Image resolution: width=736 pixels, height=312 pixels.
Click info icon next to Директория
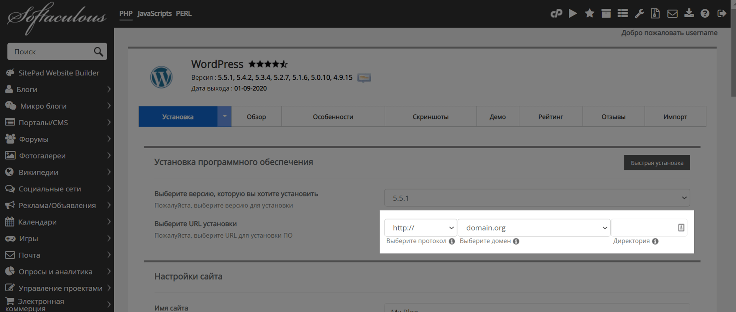(655, 241)
